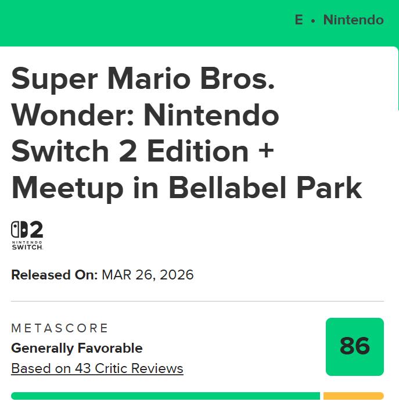
Task: Click the Joy-Con symbol in the Switch logo
Action: 19,229
